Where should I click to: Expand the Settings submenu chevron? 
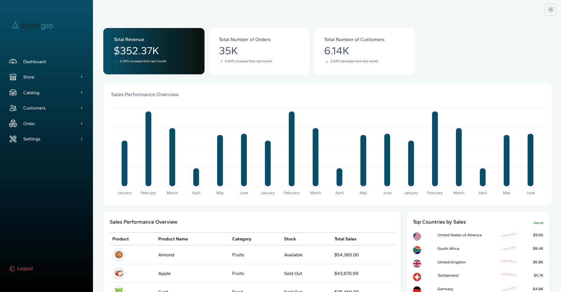[x=82, y=139]
